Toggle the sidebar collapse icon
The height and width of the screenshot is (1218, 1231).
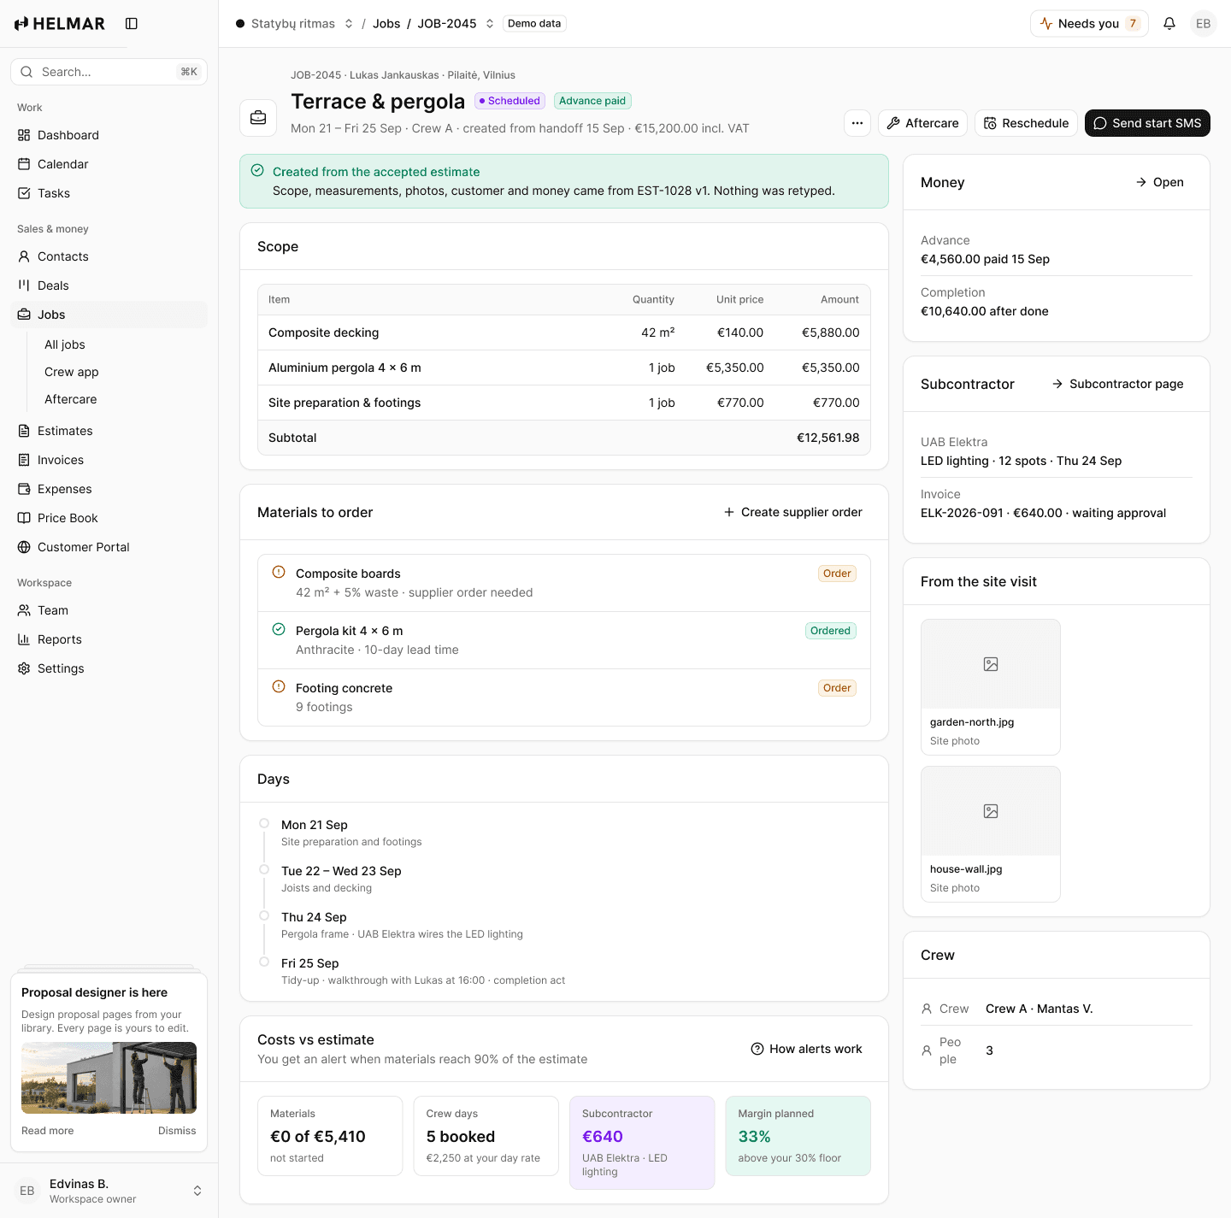[132, 24]
